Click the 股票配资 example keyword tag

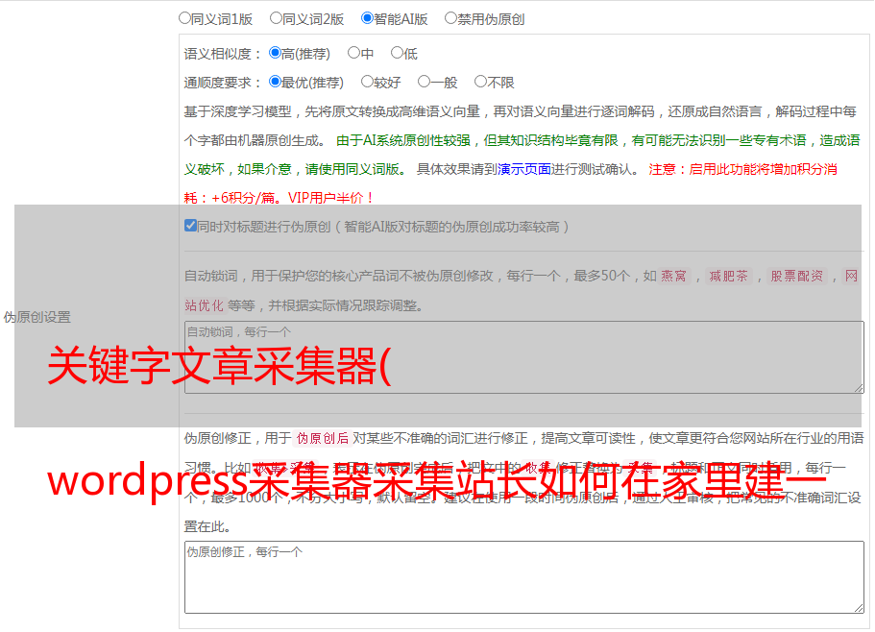(797, 276)
